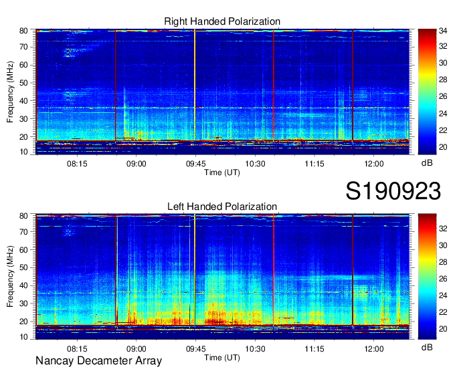Image resolution: width=455 pixels, height=369 pixels.
Task: Click the 20 value on the Right Handed color bar
Action: point(442,147)
